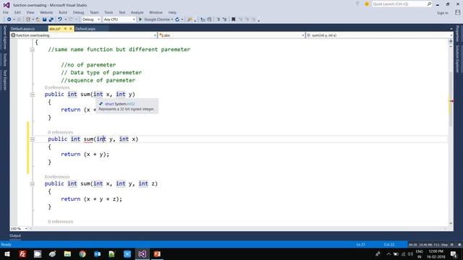Show hidden tray icons chevron
Screen dimensions: 463x260
pos(388,253)
